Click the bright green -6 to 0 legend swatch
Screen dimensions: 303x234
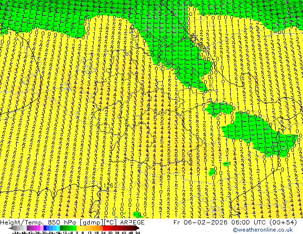coord(75,228)
